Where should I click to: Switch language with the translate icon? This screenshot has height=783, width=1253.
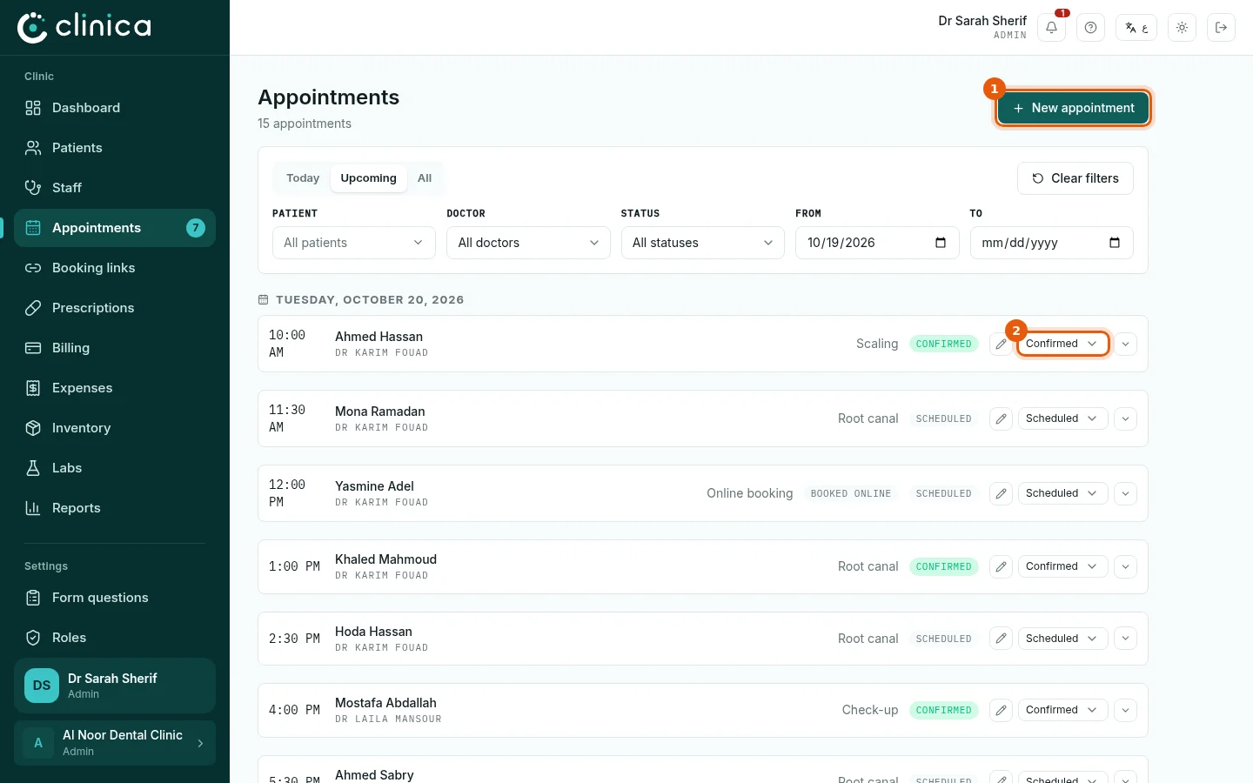tap(1136, 28)
